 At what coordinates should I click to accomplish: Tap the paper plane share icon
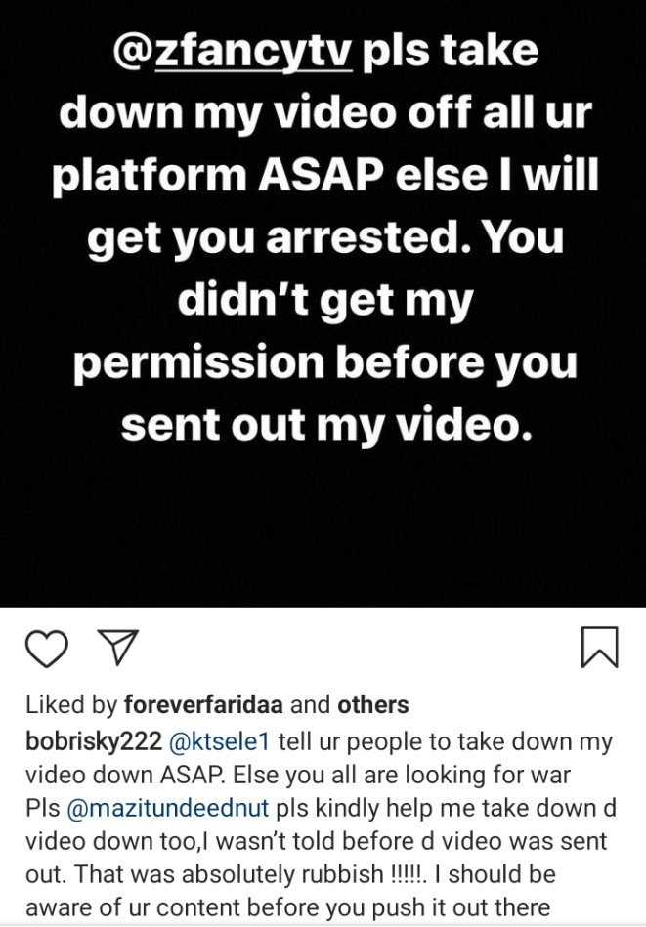[x=117, y=648]
